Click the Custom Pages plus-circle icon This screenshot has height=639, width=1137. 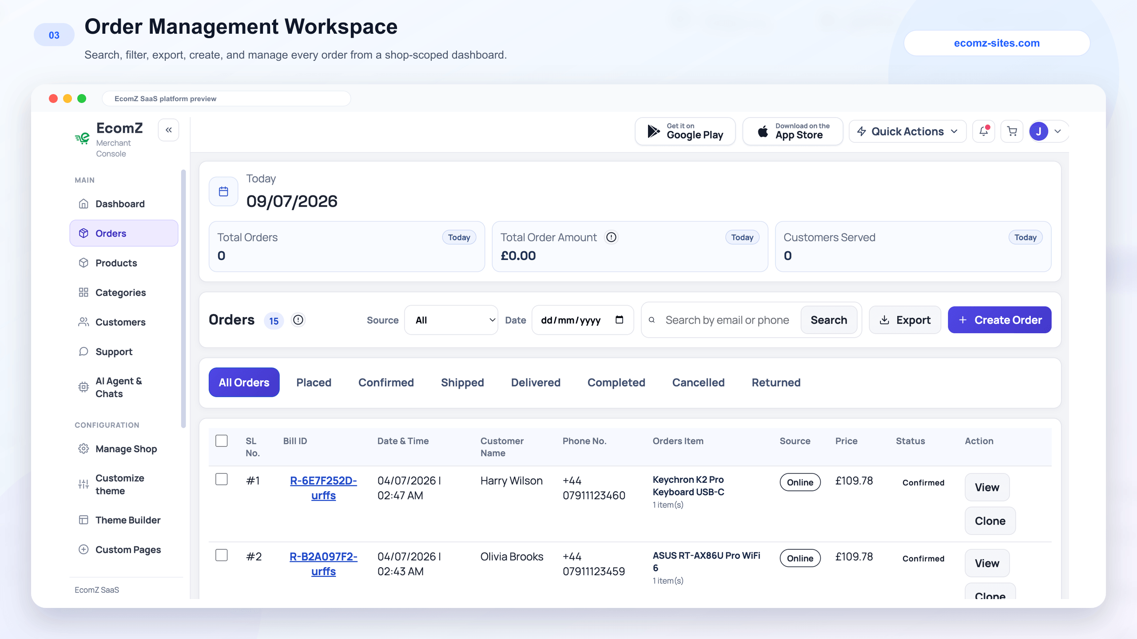(x=83, y=549)
